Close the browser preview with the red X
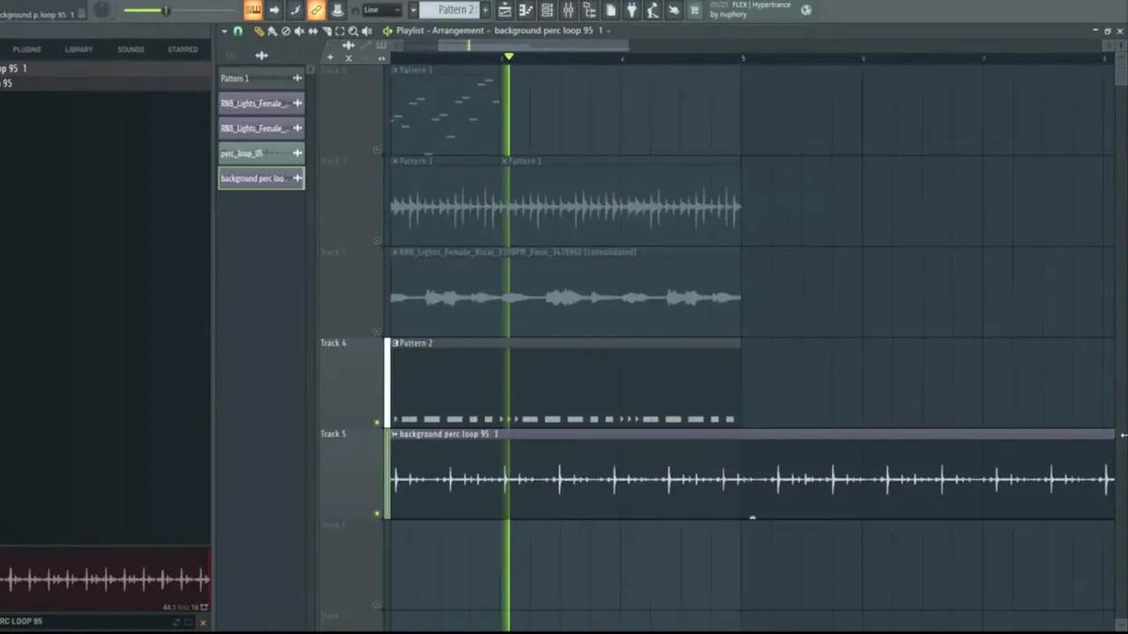Screen dimensions: 1128x634 (x=203, y=623)
